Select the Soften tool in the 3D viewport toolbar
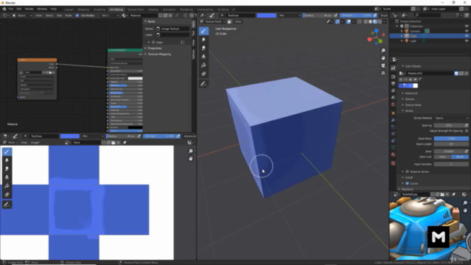The width and height of the screenshot is (471, 265). click(x=204, y=39)
